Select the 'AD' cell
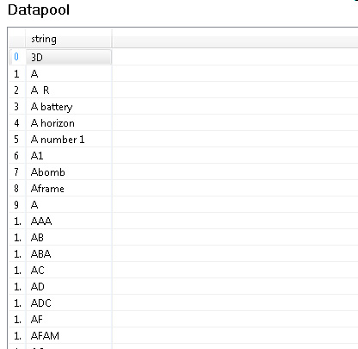 (69, 287)
